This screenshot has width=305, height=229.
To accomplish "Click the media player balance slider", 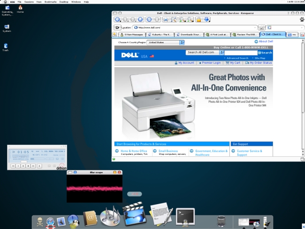I will pyautogui.click(x=50, y=159).
